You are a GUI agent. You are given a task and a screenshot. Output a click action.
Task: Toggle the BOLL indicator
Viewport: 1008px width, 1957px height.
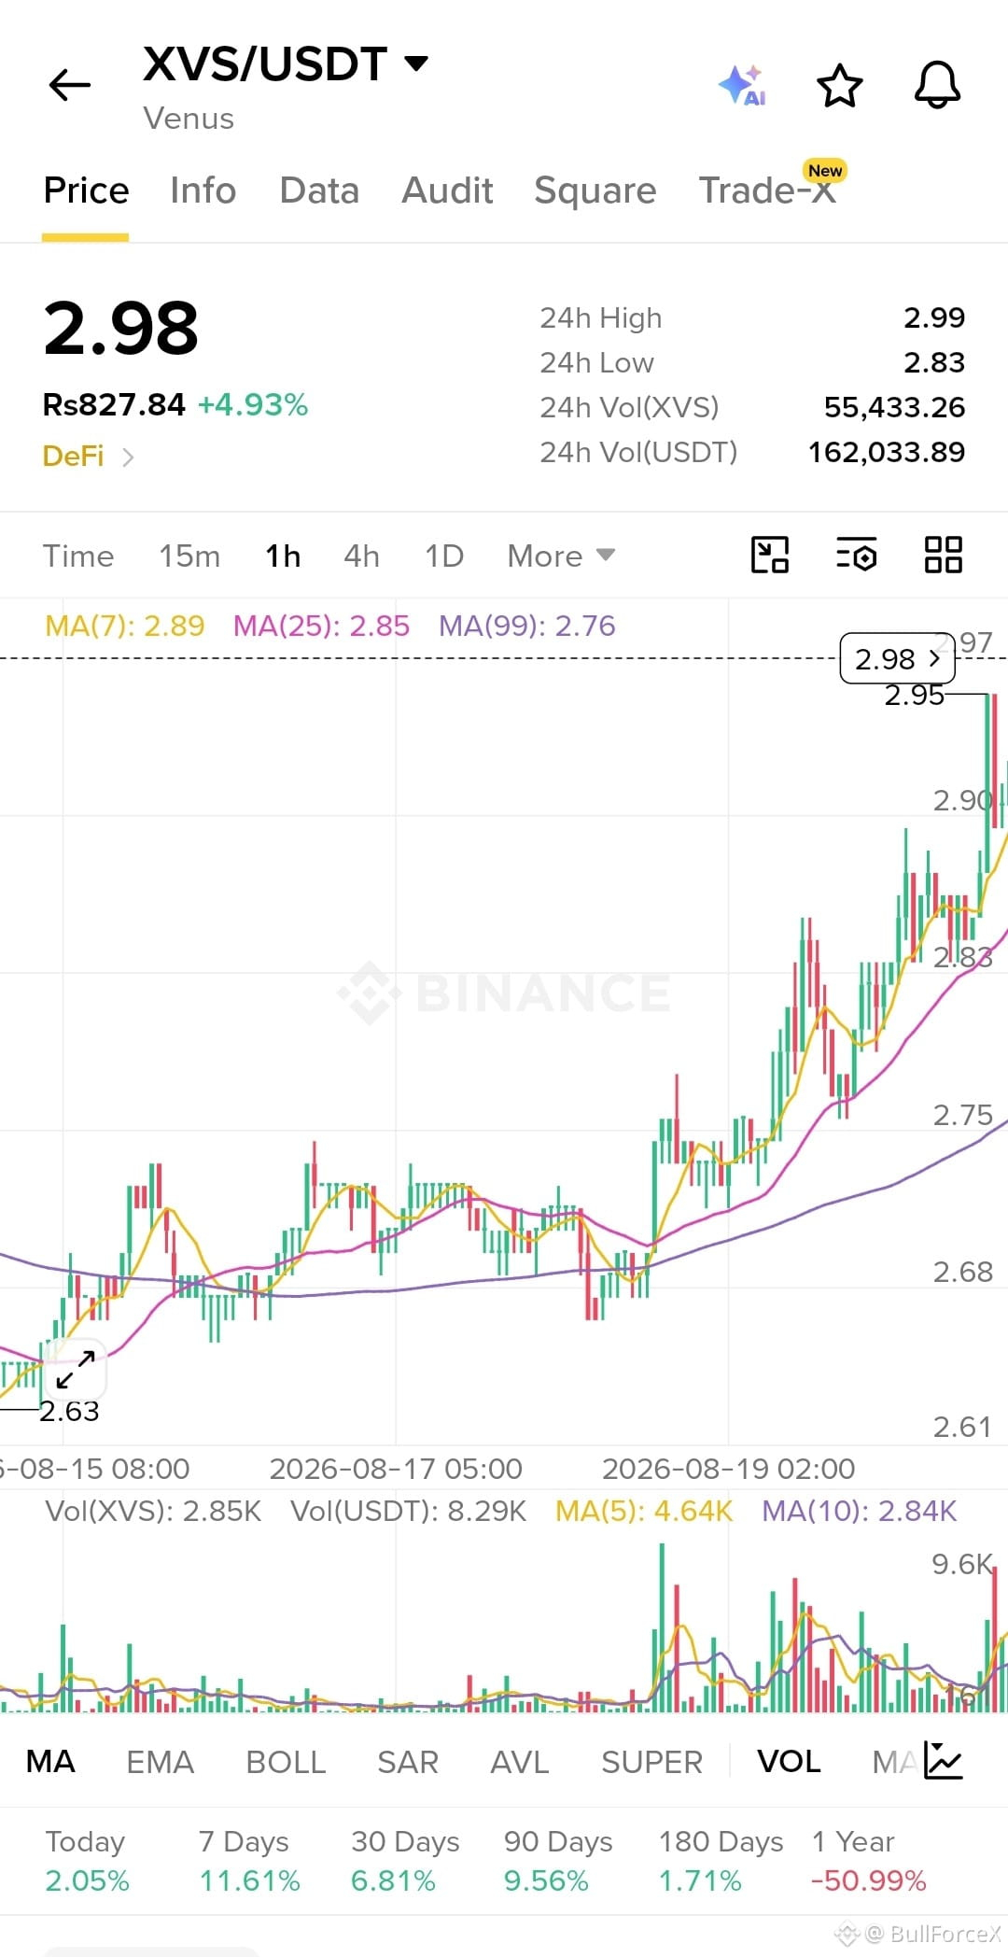[x=286, y=1761]
